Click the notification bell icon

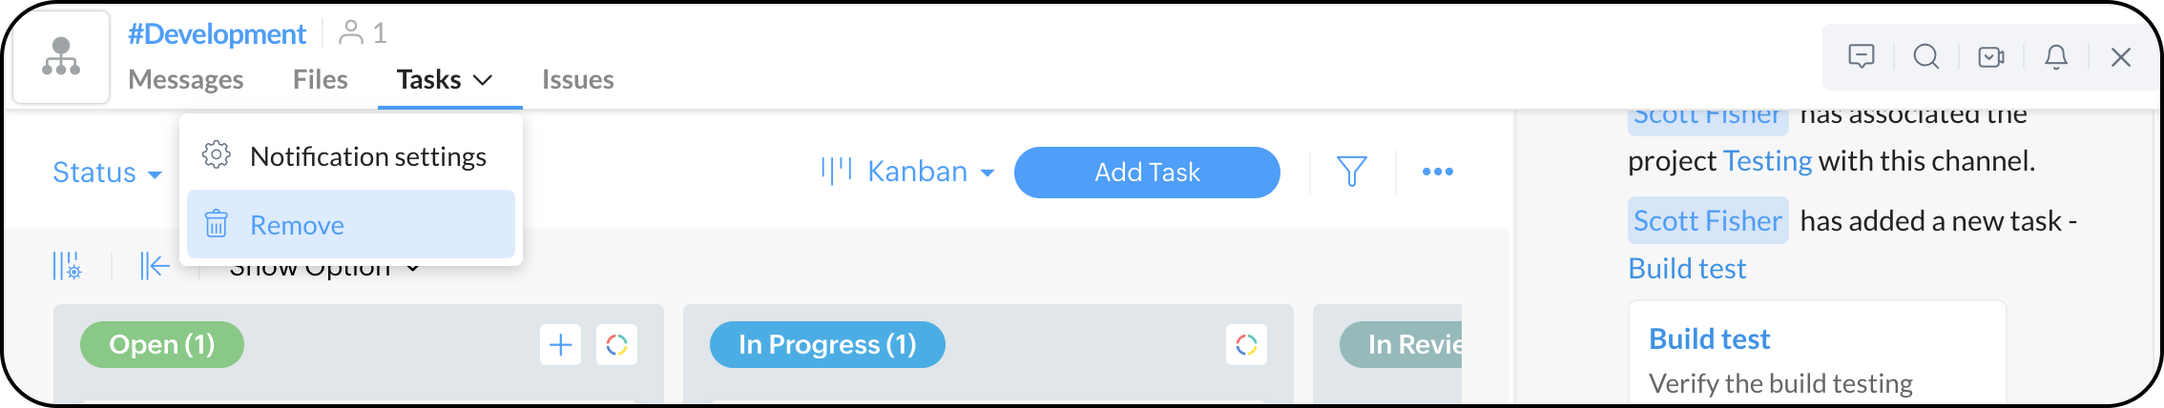[2056, 57]
